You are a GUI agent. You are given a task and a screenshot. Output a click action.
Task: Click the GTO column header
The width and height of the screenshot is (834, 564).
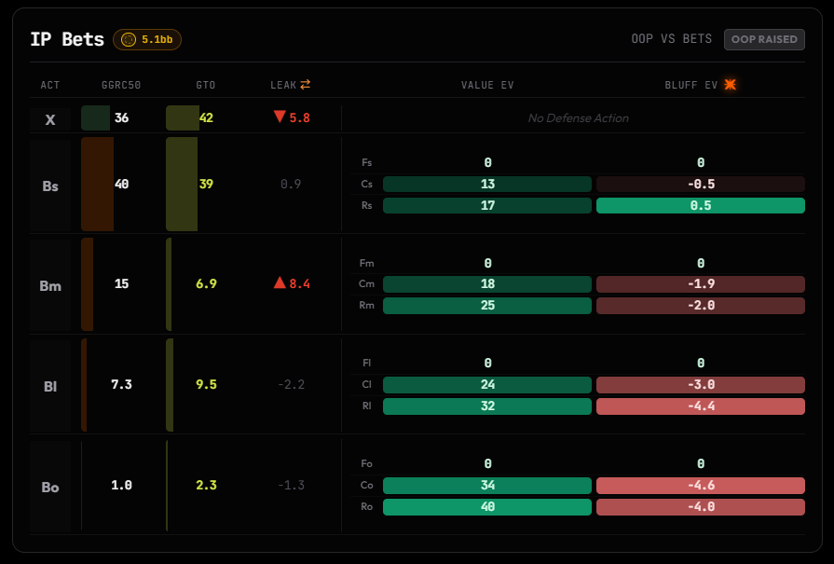pos(206,85)
